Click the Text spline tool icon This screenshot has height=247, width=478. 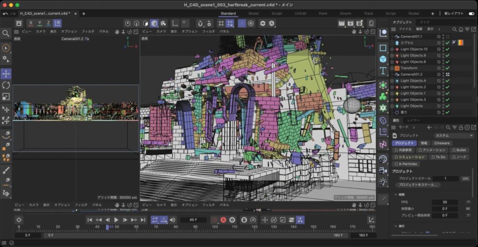point(383,71)
